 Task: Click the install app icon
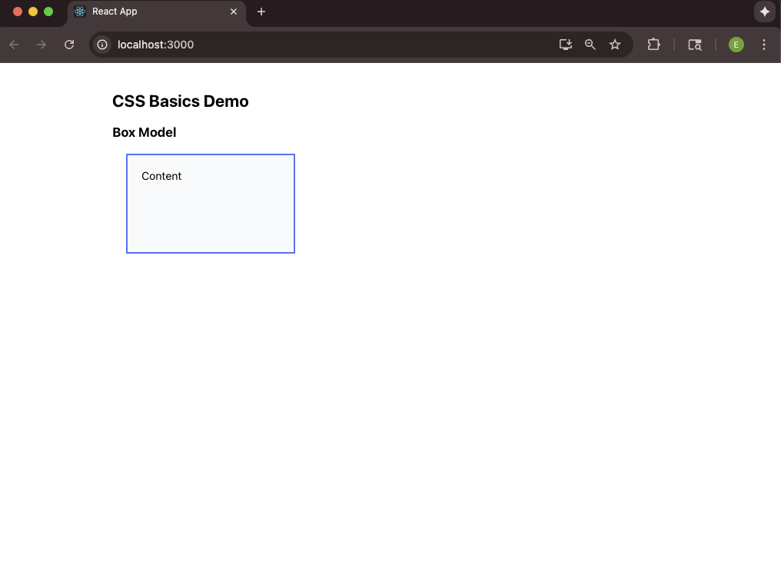click(x=566, y=45)
